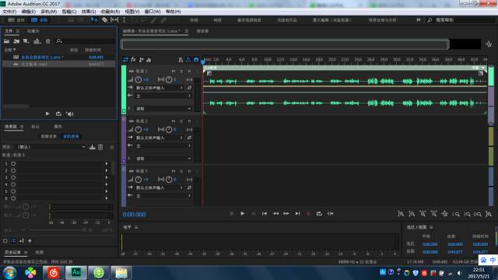Screen dimensions: 498x280
Task: Select the Slip tool in toolbar
Action: click(x=114, y=20)
